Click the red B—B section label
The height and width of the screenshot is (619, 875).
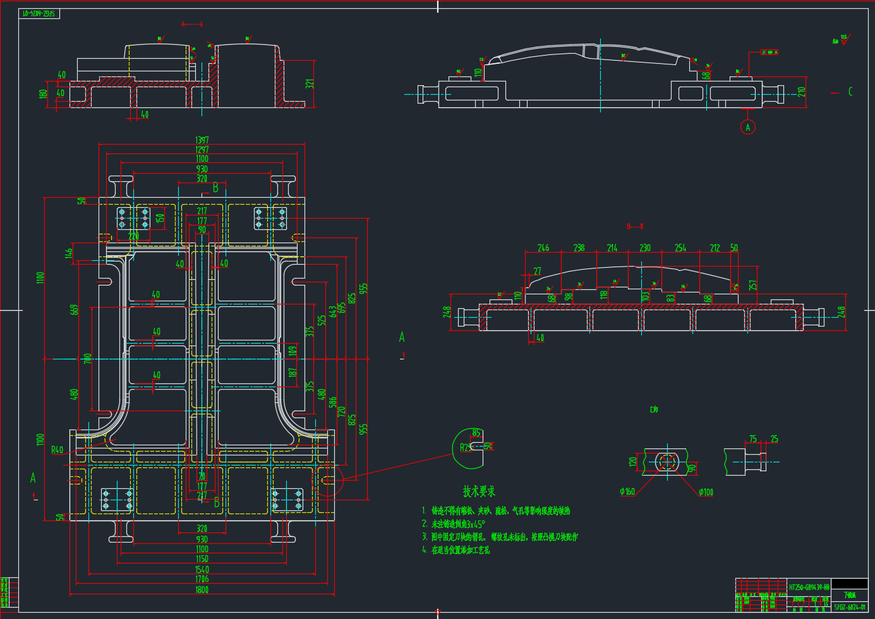[635, 226]
